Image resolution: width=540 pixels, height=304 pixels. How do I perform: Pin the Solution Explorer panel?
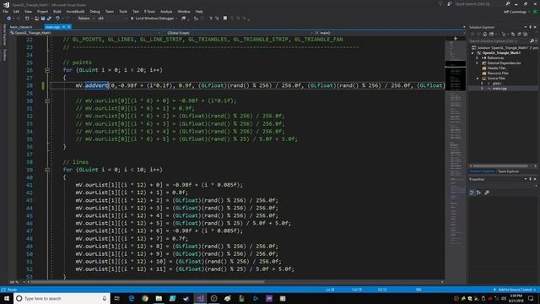click(x=531, y=27)
